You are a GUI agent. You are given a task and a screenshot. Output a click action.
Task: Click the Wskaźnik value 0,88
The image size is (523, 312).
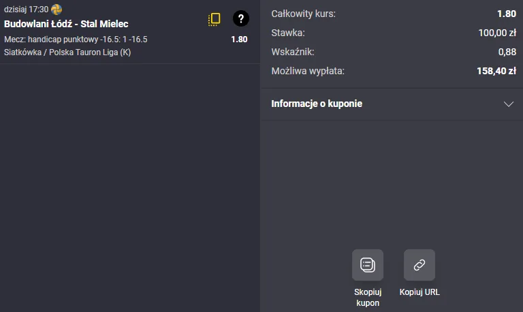coord(507,52)
